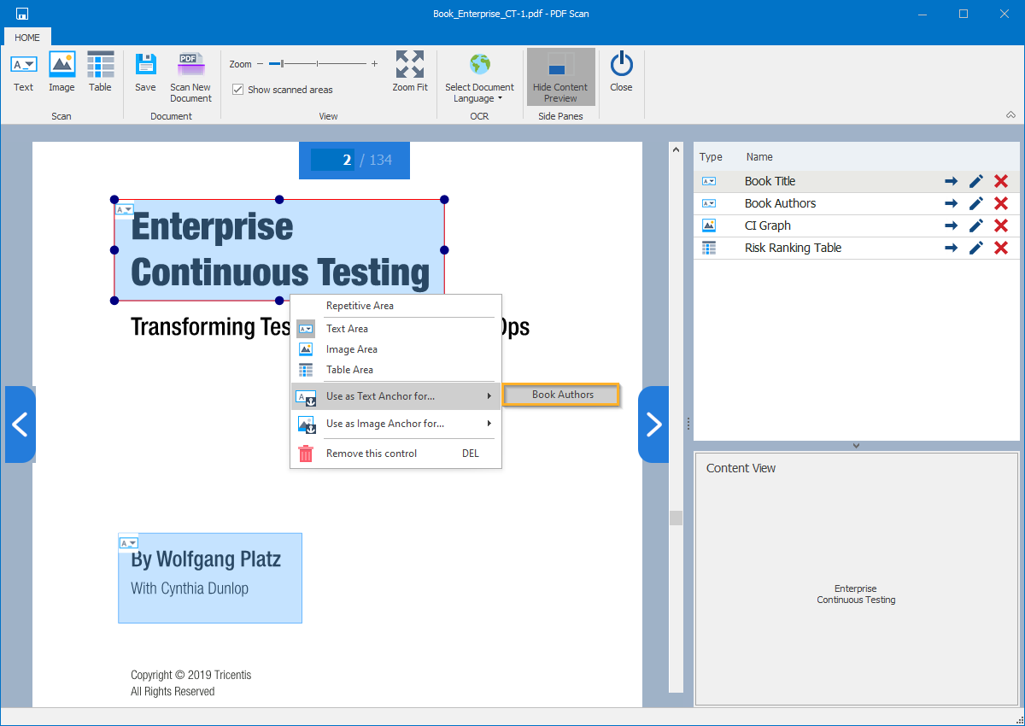Screen dimensions: 1025x726
Task: Click the Save document icon
Action: [x=145, y=72]
